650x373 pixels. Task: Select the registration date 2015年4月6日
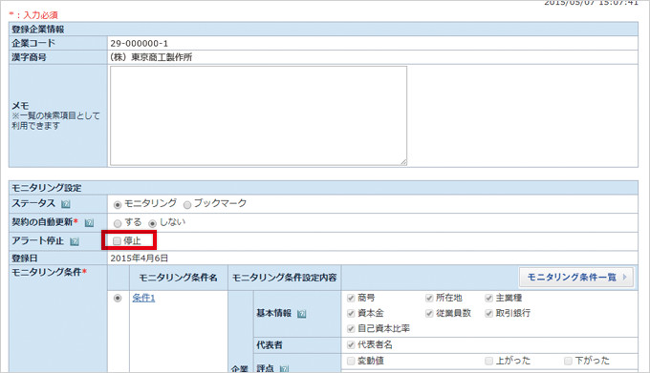click(140, 259)
